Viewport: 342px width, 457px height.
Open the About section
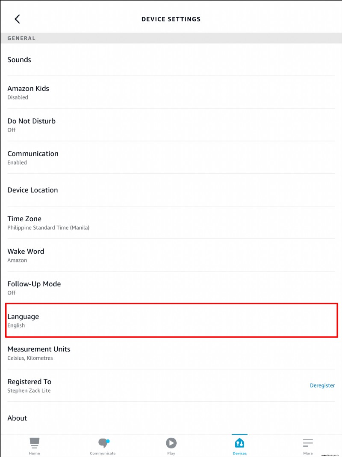tap(171, 418)
